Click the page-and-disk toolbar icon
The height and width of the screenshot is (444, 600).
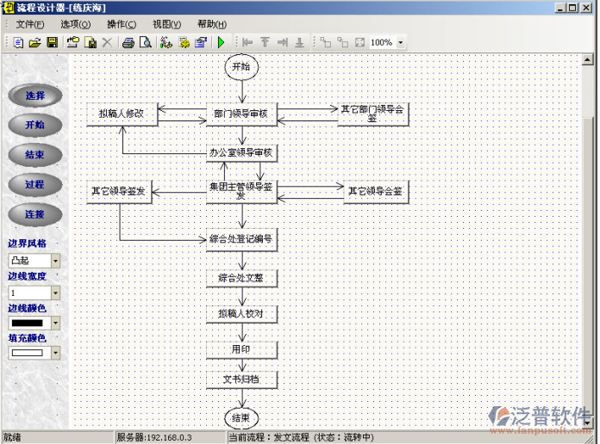[x=91, y=42]
